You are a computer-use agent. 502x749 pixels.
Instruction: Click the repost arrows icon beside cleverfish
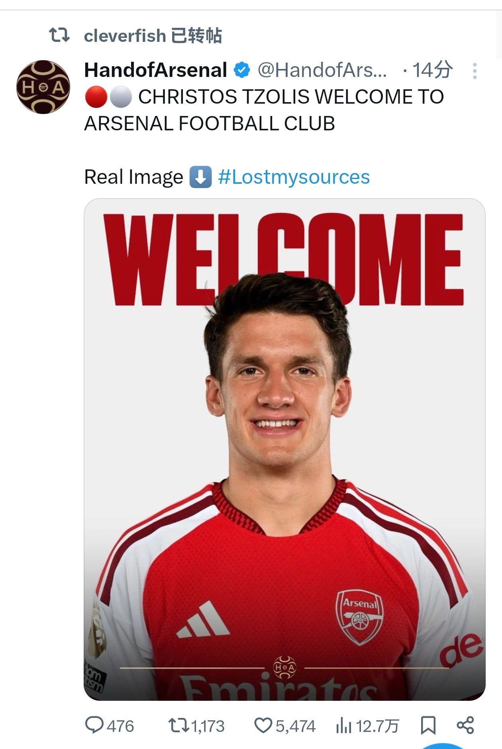coord(59,35)
